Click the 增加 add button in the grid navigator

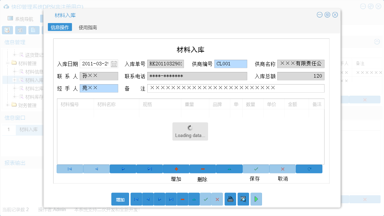pos(176,169)
